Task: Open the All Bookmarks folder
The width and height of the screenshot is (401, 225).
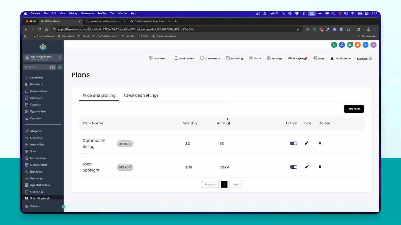Action: [x=367, y=36]
